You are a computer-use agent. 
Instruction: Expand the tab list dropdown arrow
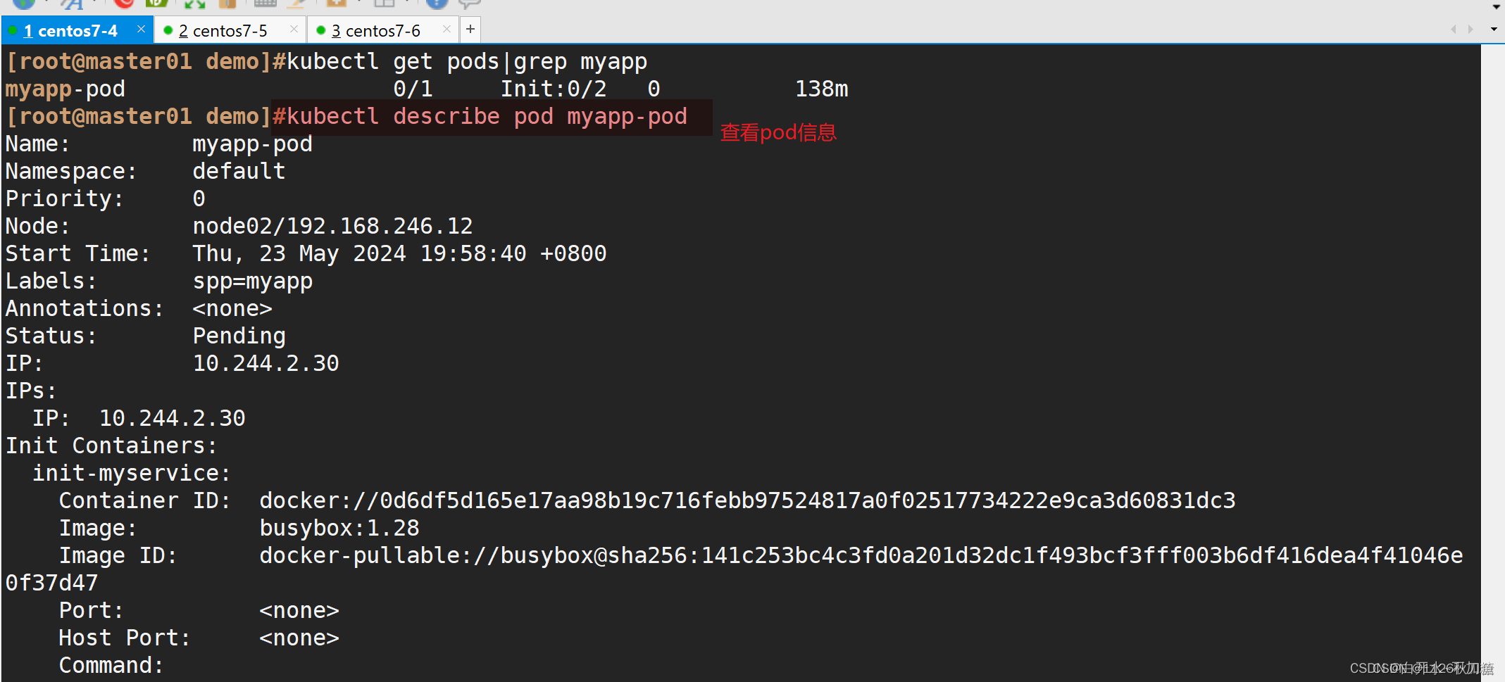1494,30
